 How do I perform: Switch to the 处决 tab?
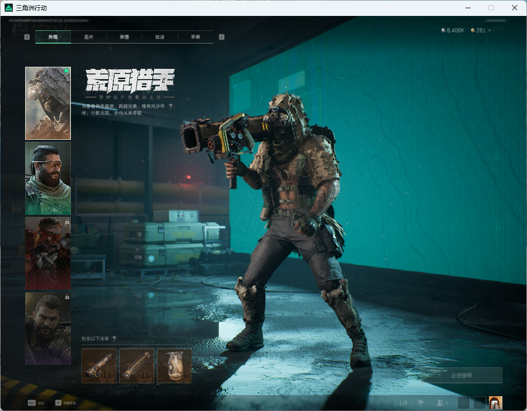pyautogui.click(x=160, y=37)
